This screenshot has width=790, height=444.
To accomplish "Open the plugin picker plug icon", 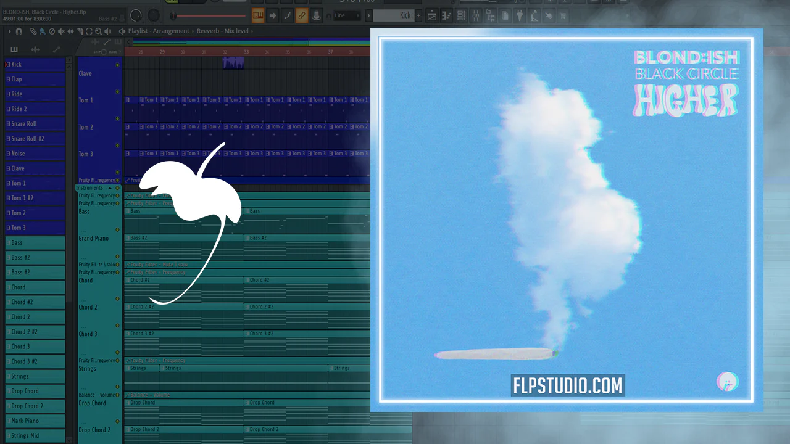I will click(519, 15).
